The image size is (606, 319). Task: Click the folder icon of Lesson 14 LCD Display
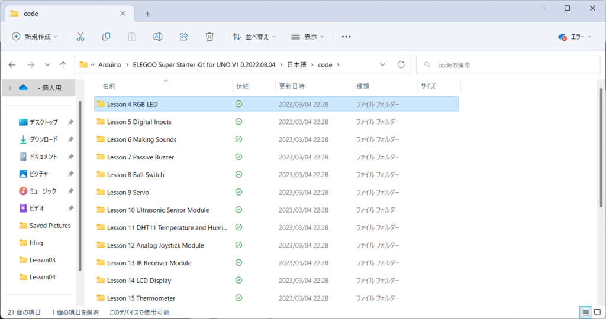pyautogui.click(x=101, y=281)
